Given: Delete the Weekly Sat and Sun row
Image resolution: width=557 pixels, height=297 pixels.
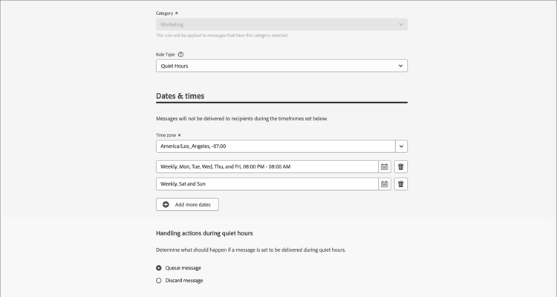Looking at the screenshot, I should (401, 184).
